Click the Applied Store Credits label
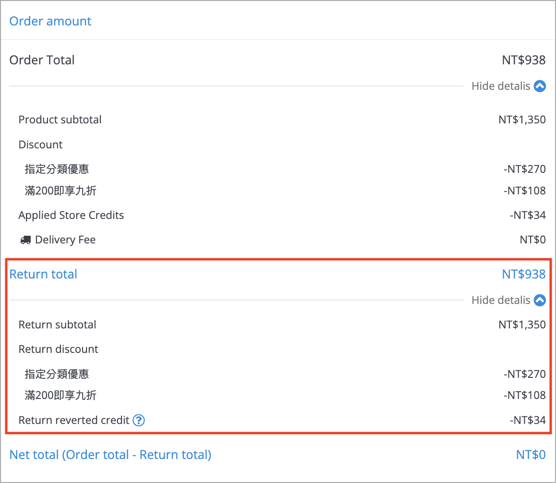This screenshot has height=483, width=556. click(x=71, y=215)
